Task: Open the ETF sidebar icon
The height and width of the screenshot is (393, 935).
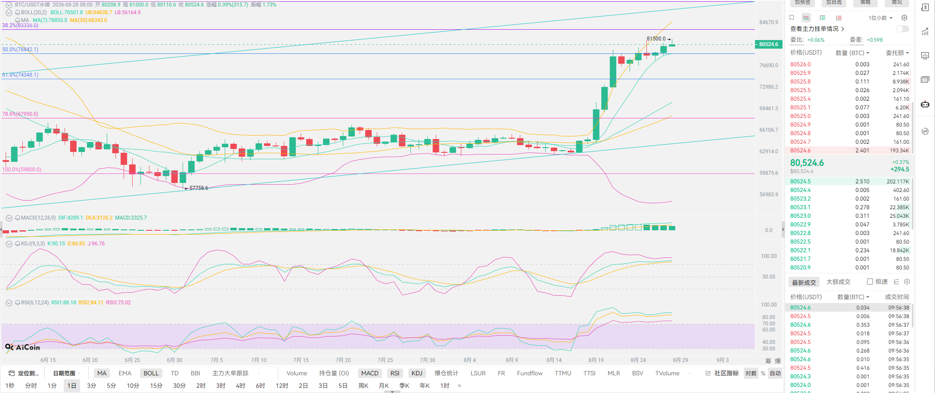Action: (x=925, y=80)
